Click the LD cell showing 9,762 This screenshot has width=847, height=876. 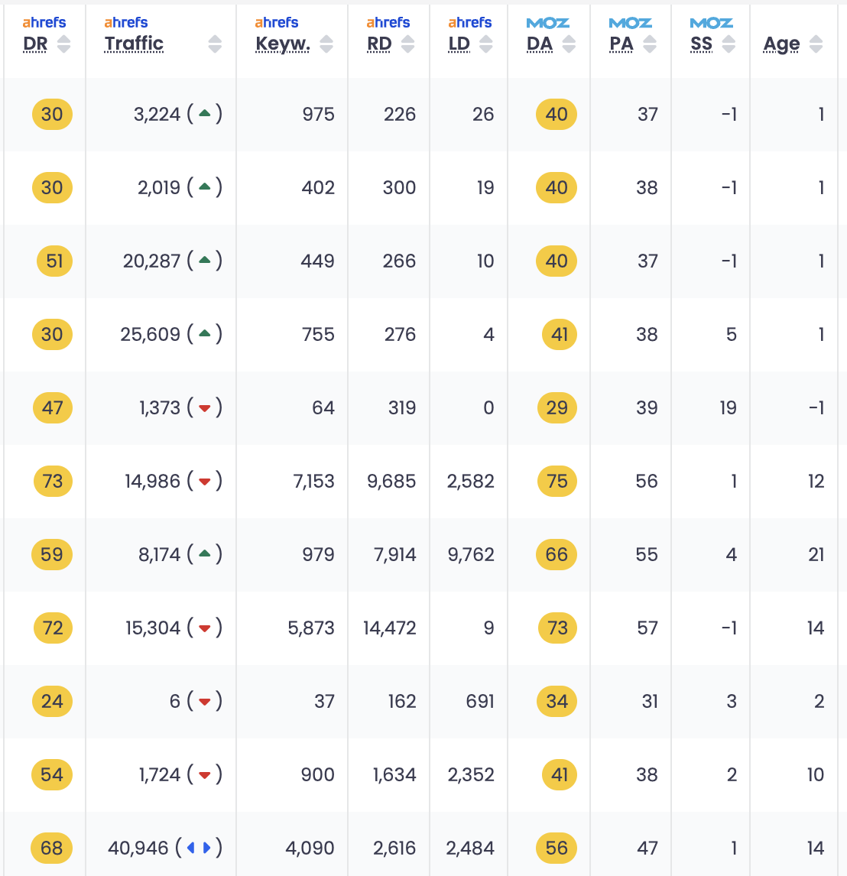pyautogui.click(x=471, y=555)
